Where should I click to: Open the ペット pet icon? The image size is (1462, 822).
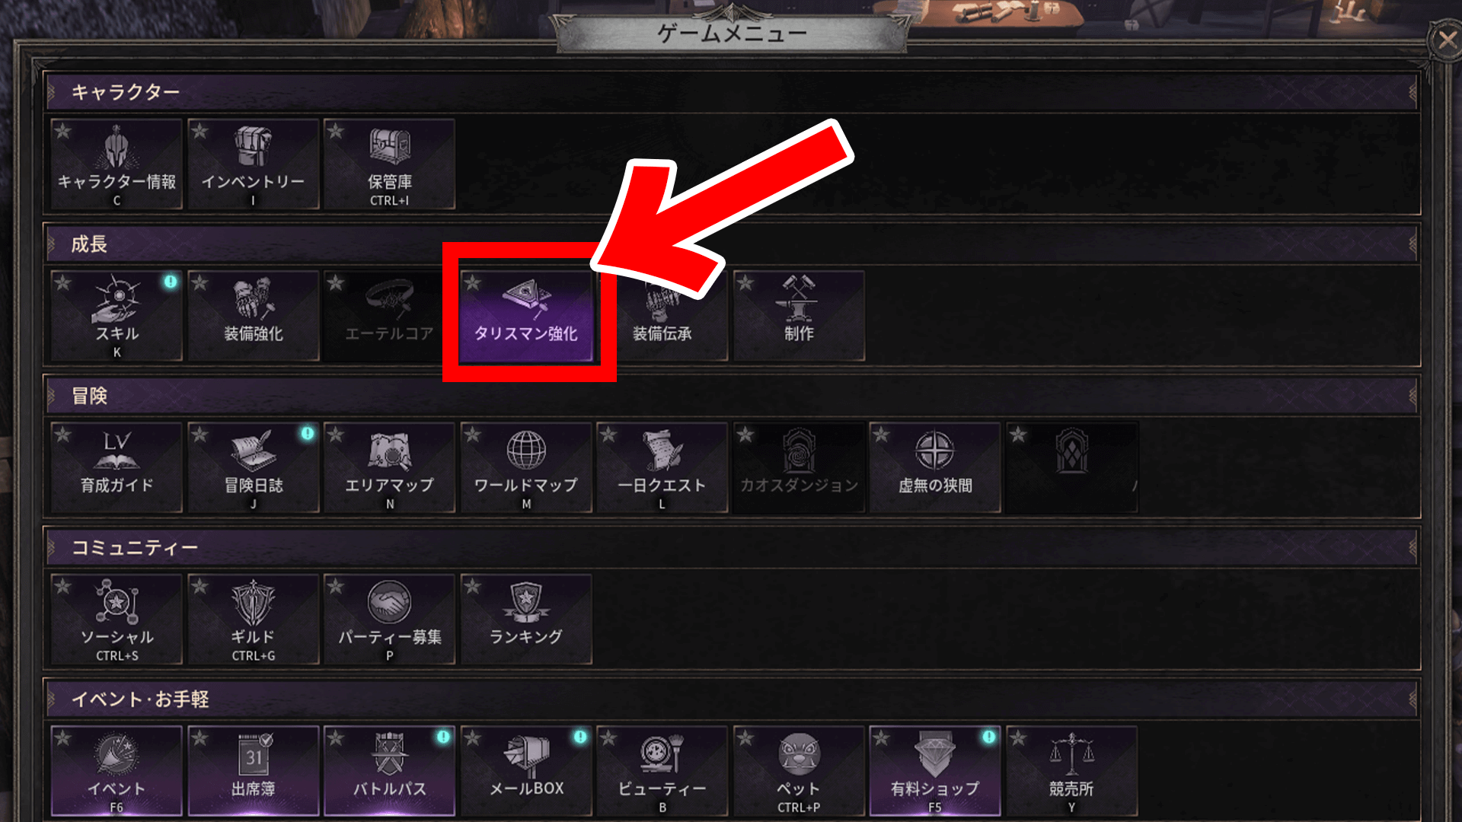click(799, 754)
